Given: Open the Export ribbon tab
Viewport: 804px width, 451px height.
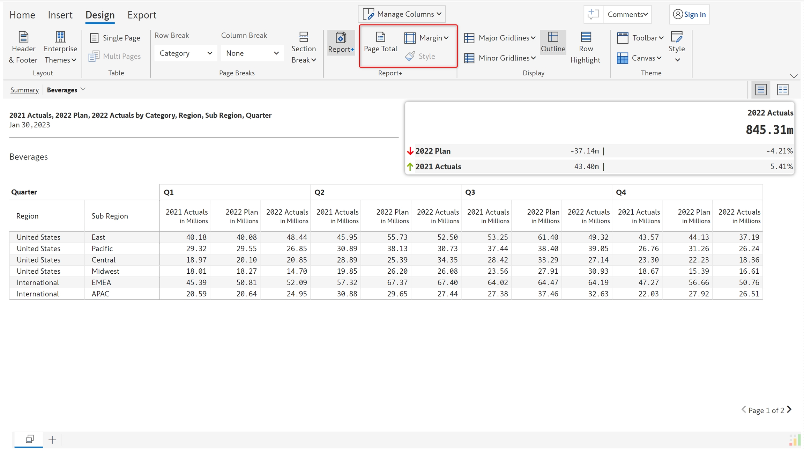Looking at the screenshot, I should [x=142, y=15].
